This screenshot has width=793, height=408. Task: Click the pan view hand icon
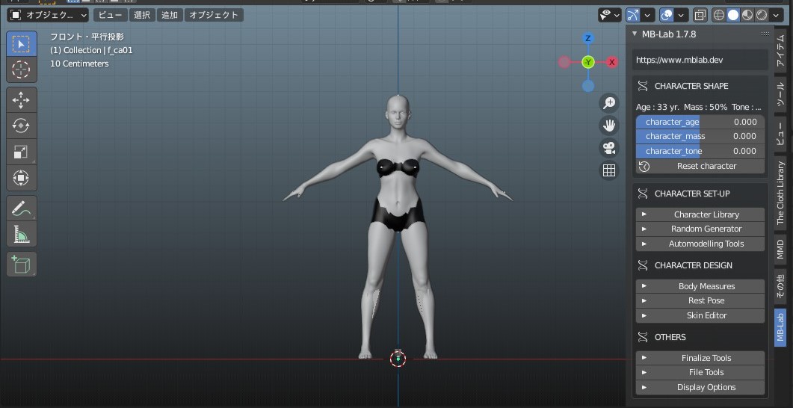(609, 126)
